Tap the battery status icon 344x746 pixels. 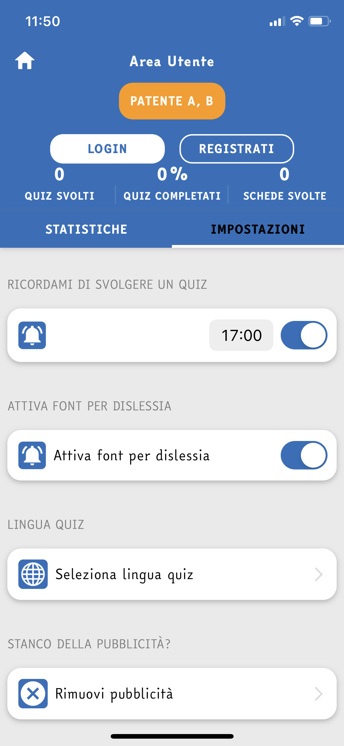319,21
